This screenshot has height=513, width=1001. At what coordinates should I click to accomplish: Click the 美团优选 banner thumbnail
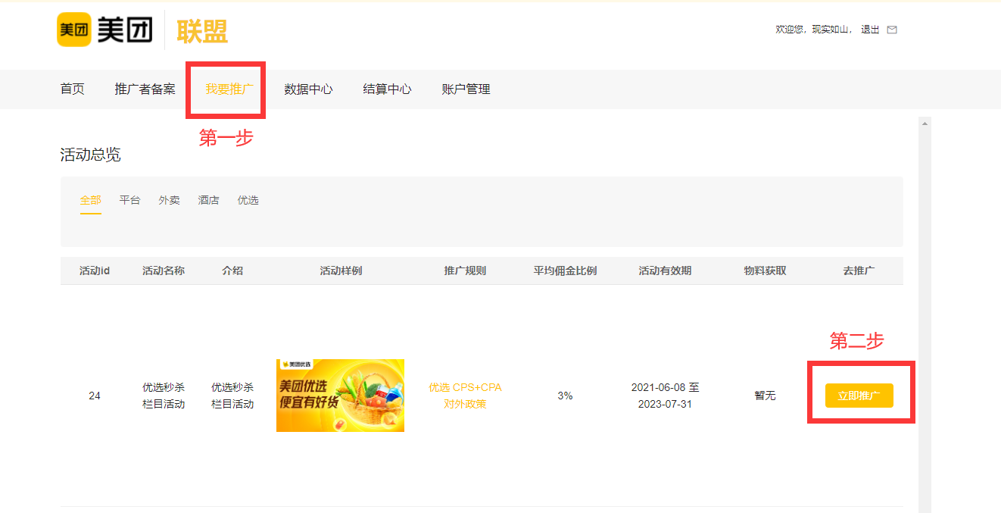[x=340, y=396]
